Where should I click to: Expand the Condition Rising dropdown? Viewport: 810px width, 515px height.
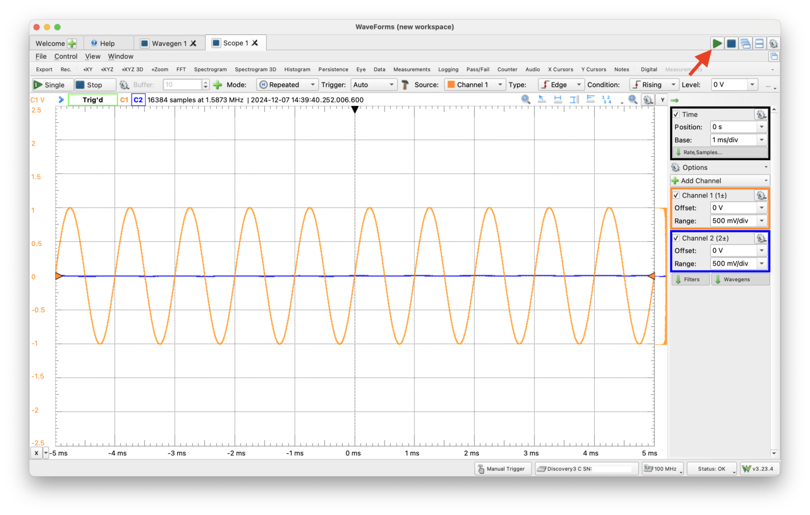click(654, 85)
